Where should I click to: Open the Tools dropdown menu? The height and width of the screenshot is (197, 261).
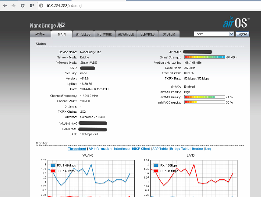tap(214, 34)
